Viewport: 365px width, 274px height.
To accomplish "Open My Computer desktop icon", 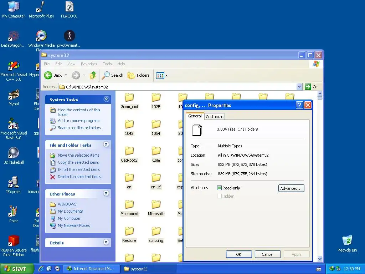I will (14, 10).
